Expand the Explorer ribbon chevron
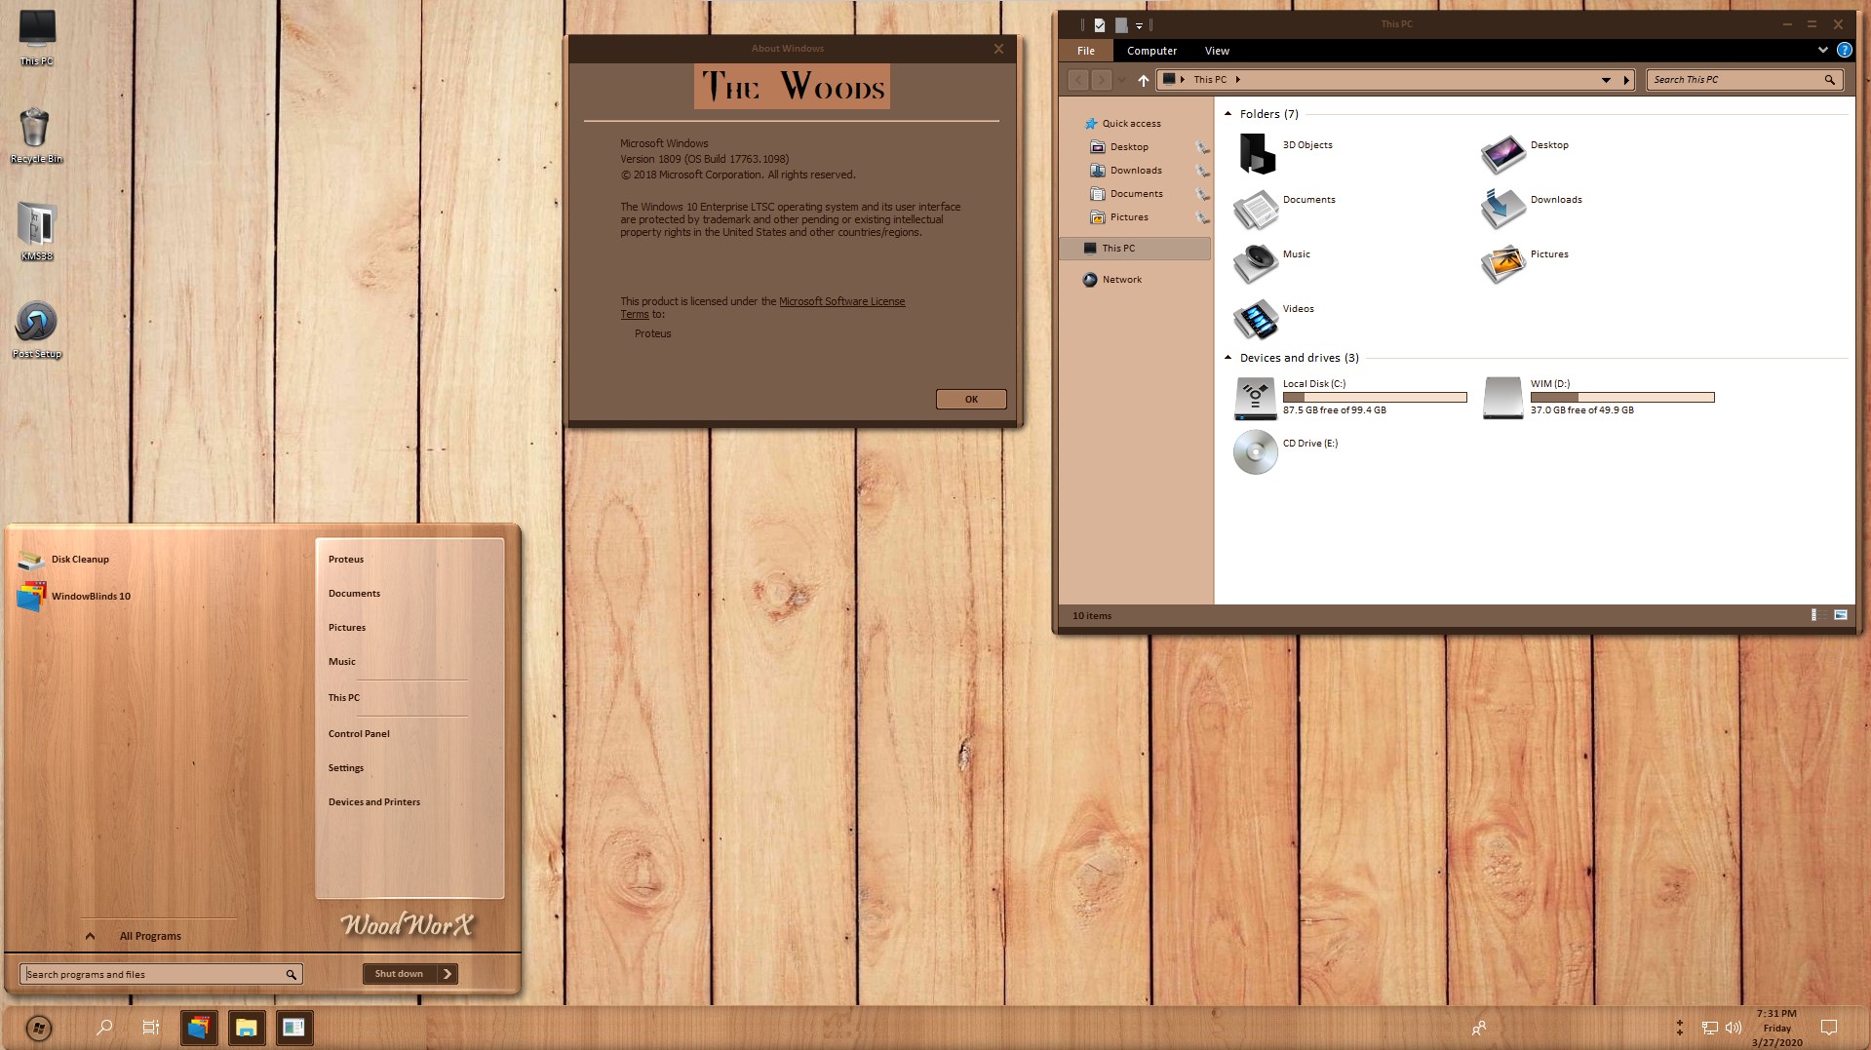The image size is (1871, 1050). click(1822, 50)
